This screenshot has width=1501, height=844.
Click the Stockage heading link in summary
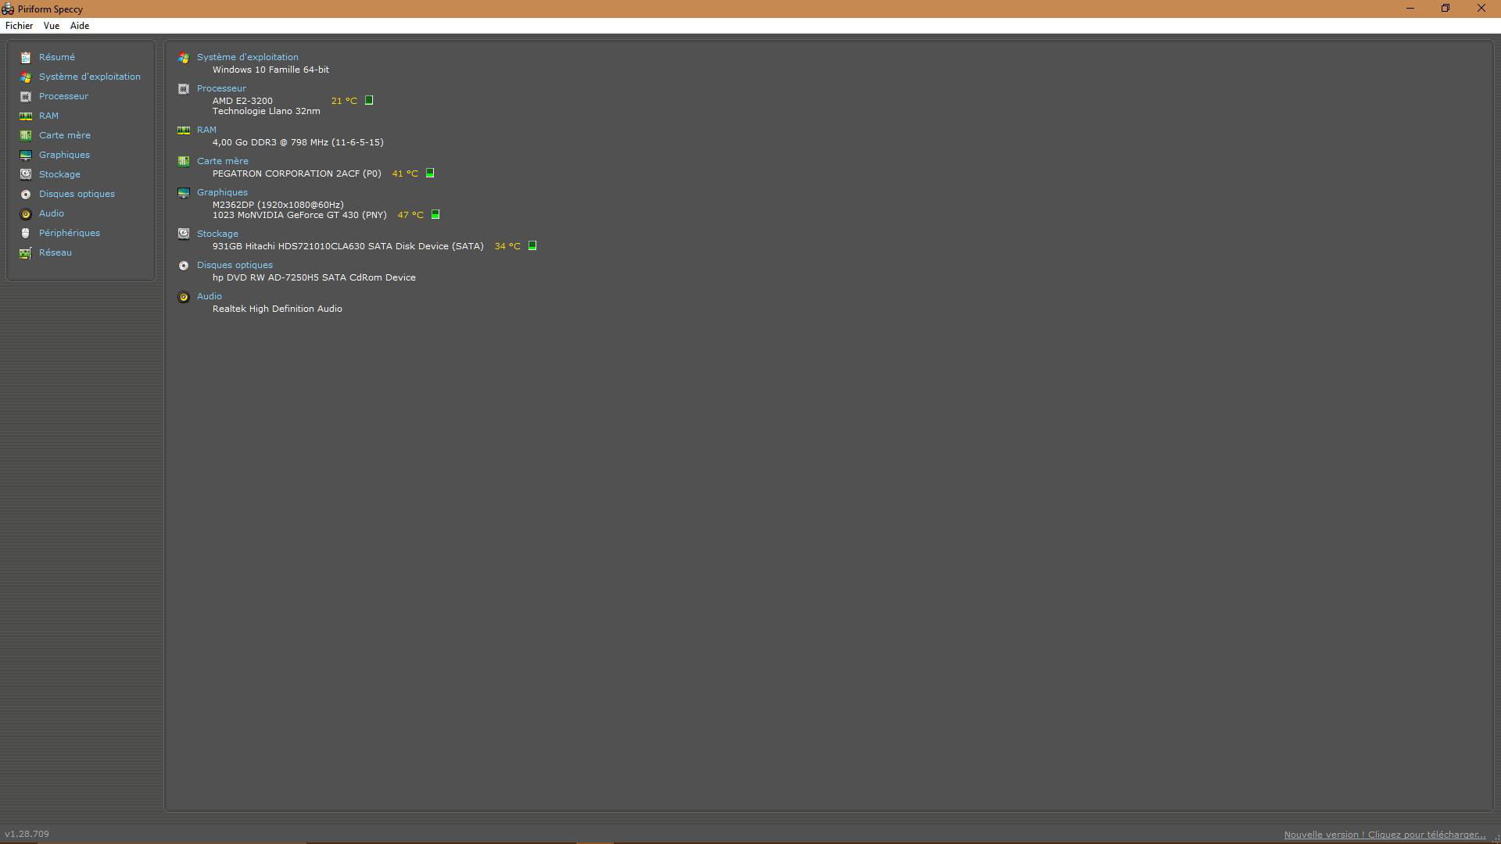pyautogui.click(x=217, y=234)
